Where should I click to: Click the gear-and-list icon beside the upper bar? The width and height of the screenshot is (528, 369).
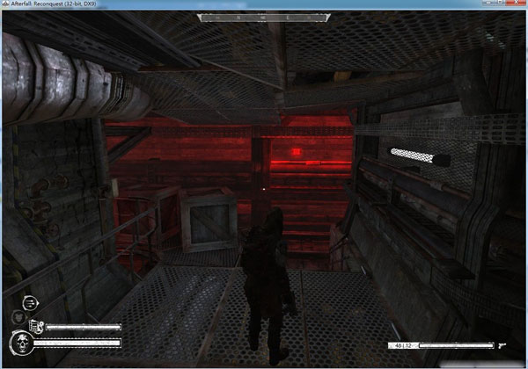(36, 326)
